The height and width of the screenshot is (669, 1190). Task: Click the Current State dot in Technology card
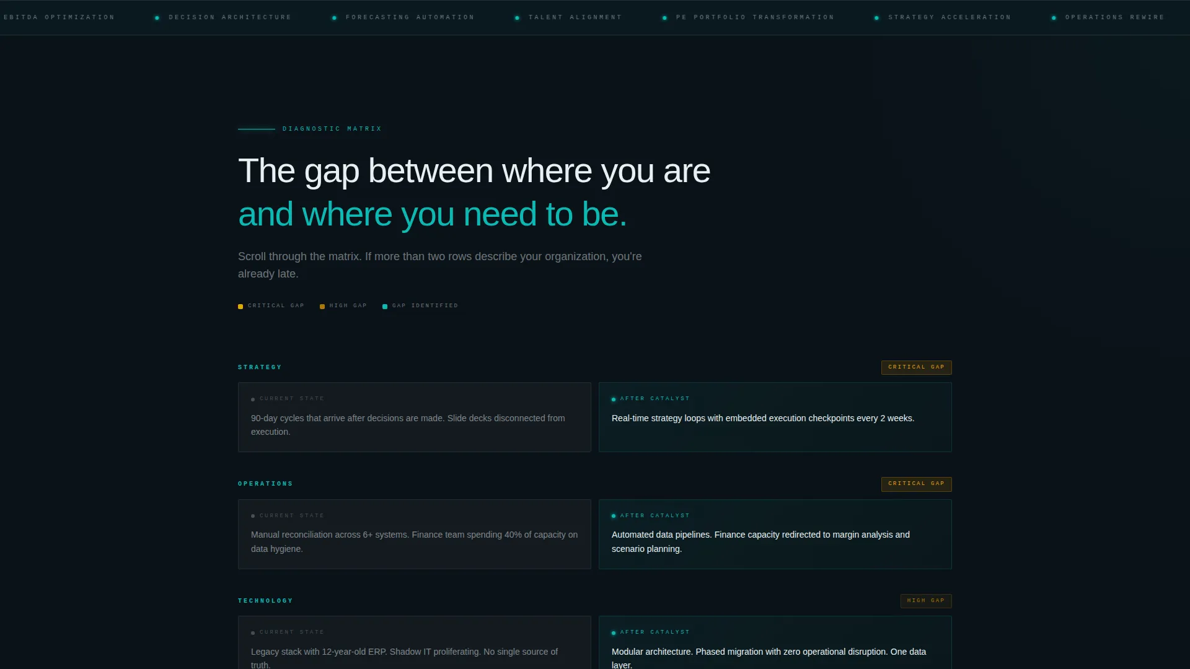click(x=253, y=633)
